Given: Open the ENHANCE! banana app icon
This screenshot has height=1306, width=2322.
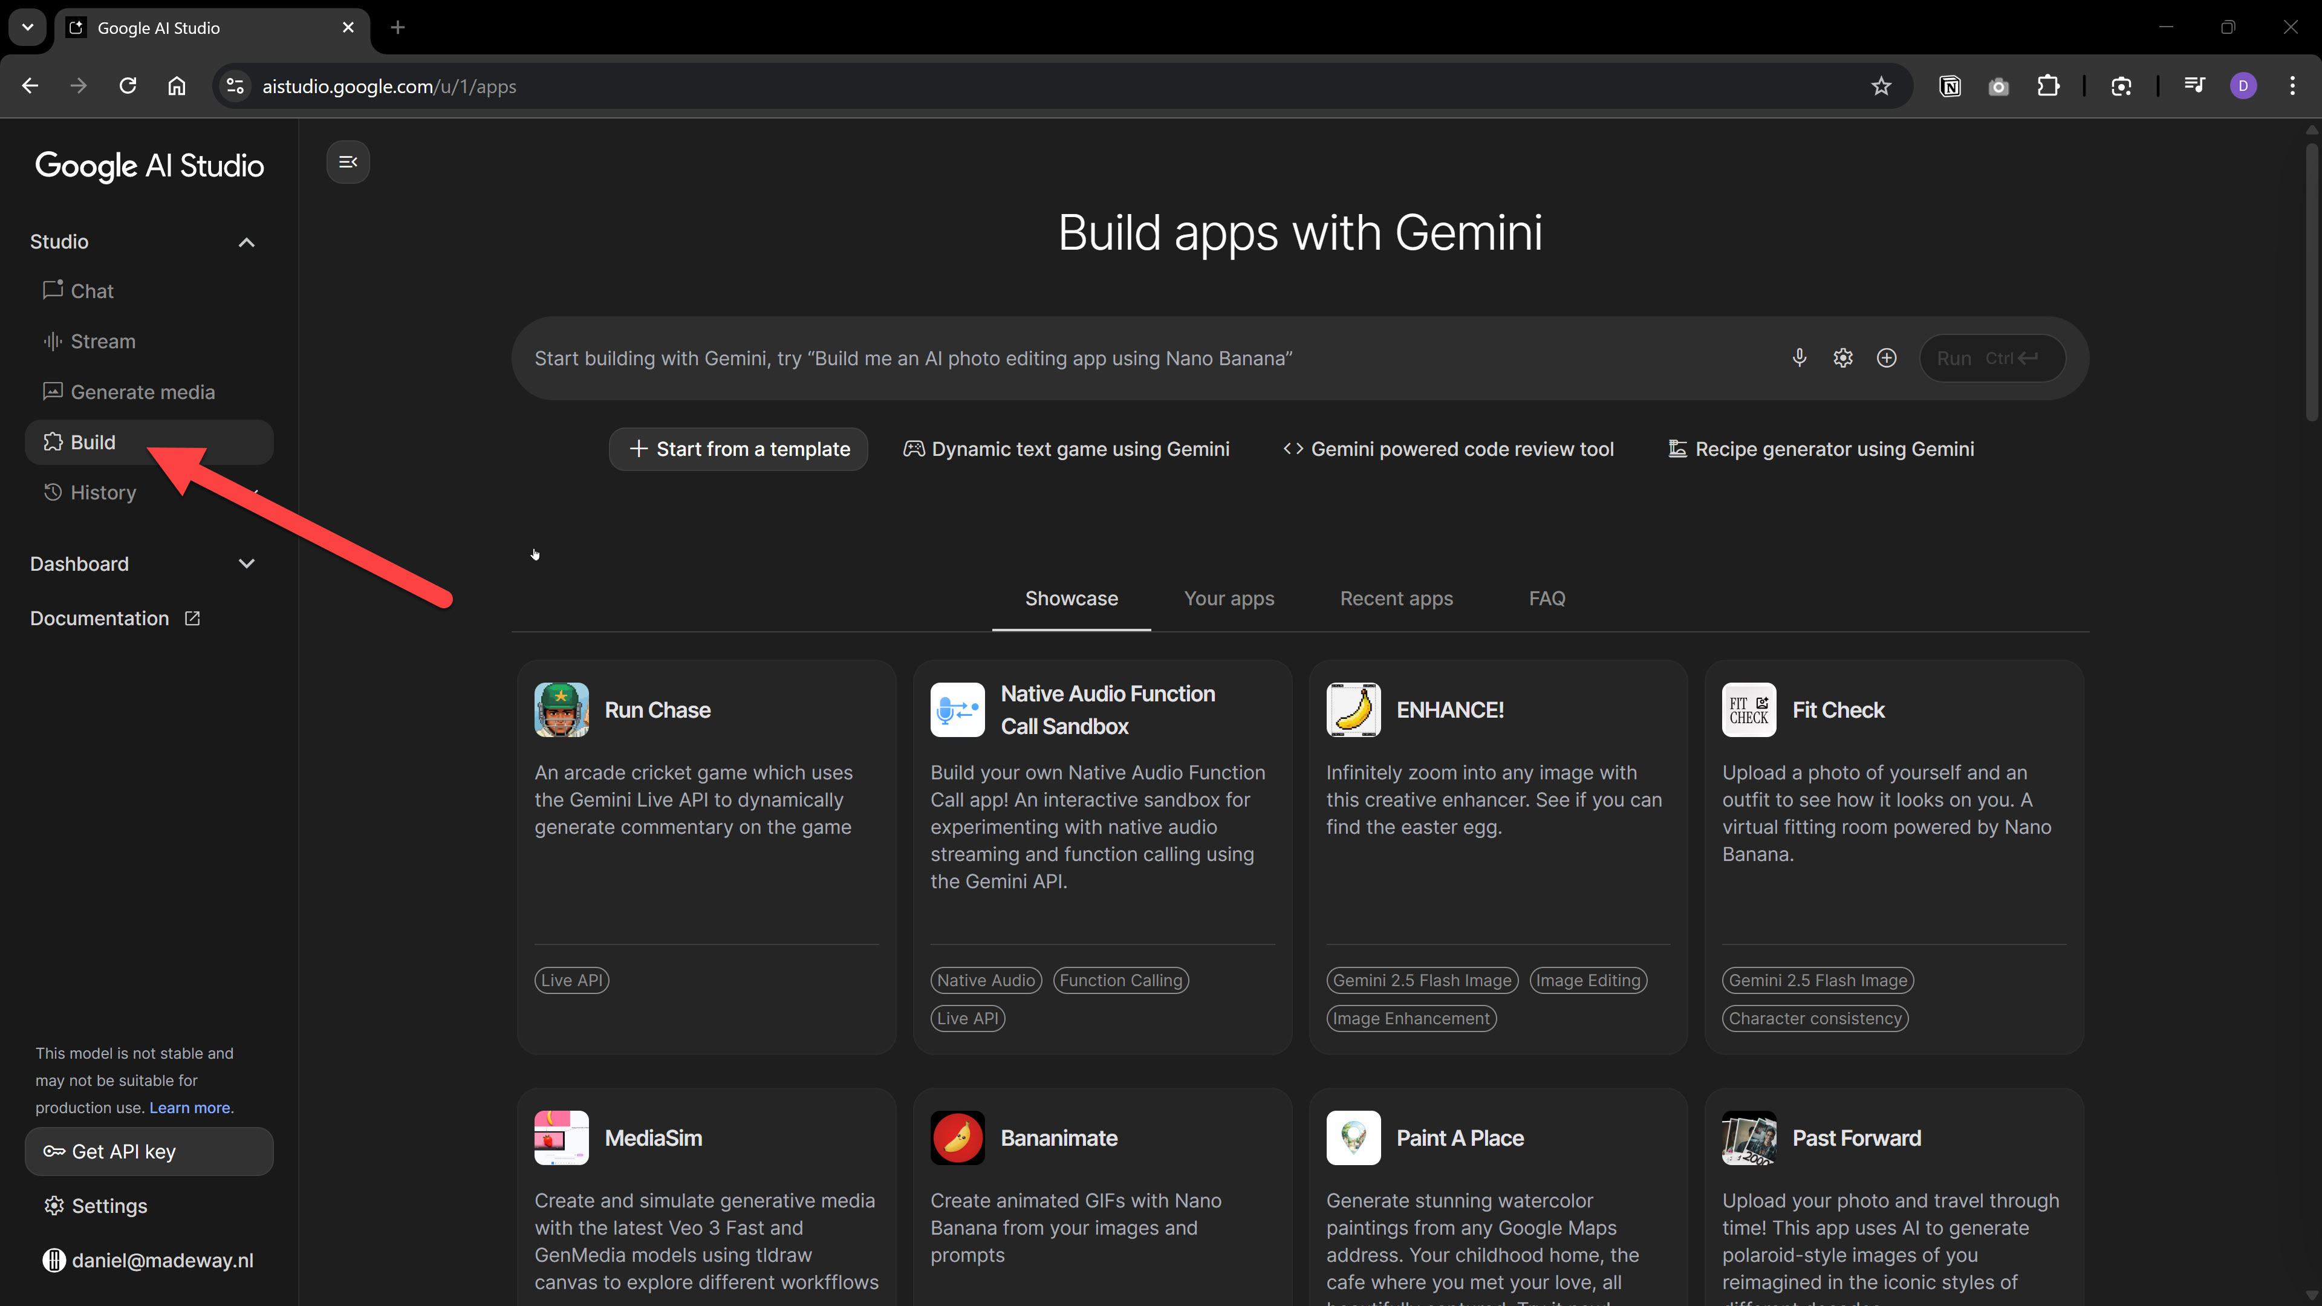Looking at the screenshot, I should (1353, 710).
